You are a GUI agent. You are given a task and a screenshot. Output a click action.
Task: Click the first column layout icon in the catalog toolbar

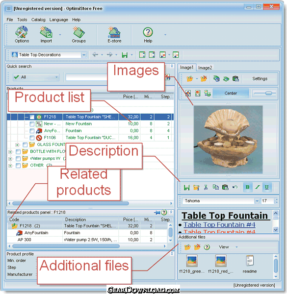click(142, 55)
